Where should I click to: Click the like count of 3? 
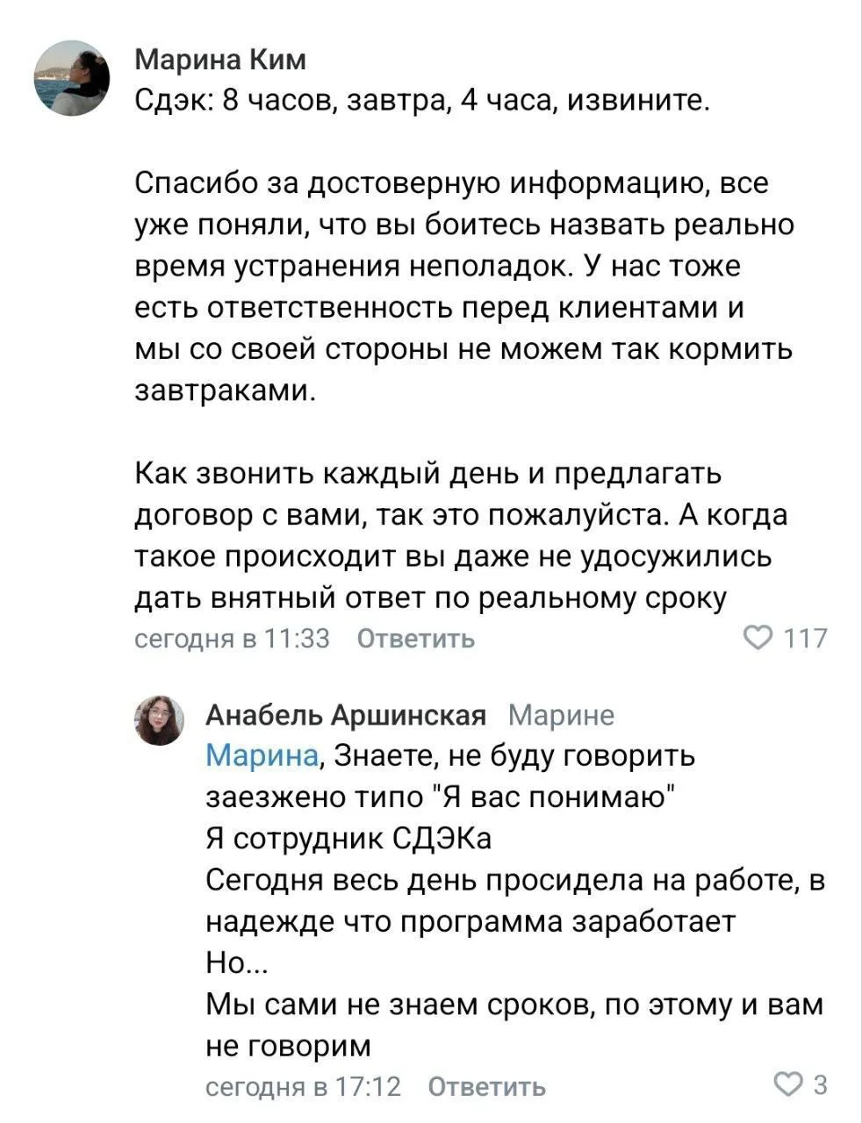(x=820, y=1086)
